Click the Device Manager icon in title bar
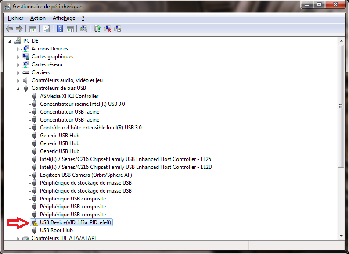 coord(7,7)
